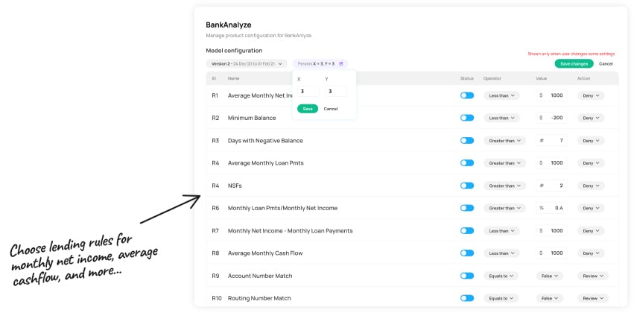The width and height of the screenshot is (634, 313).
Task: Toggle the Average Monthly Cash Flow status switch
Action: coord(467,253)
